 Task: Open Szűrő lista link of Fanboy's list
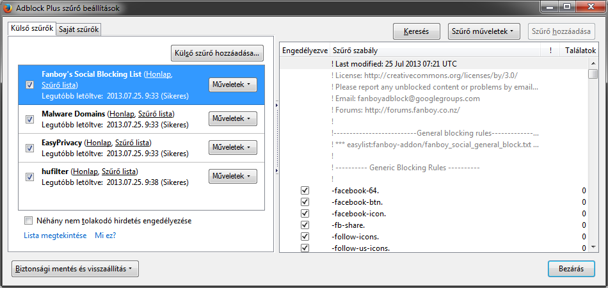point(60,85)
